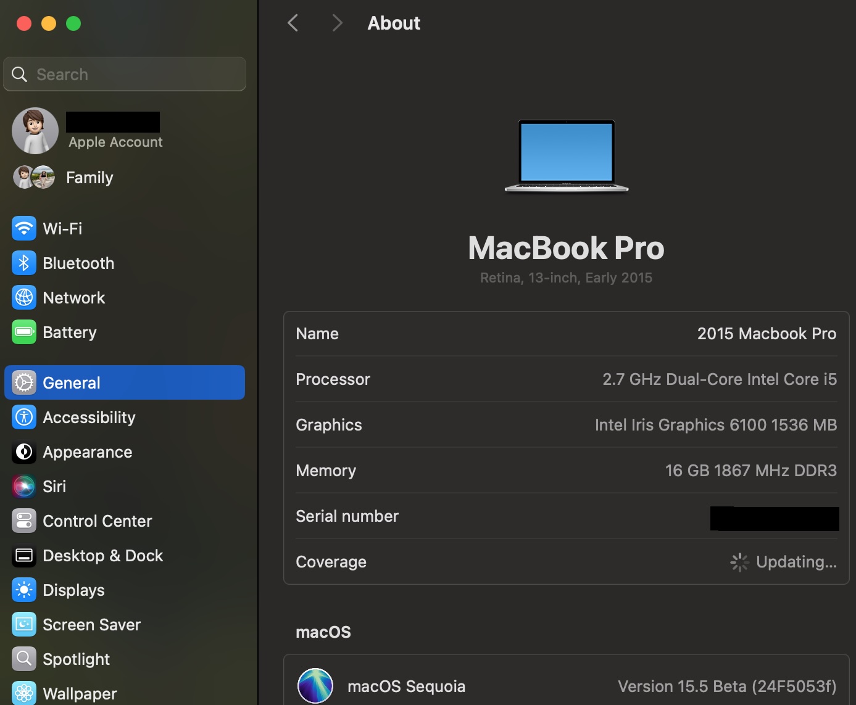Image resolution: width=856 pixels, height=705 pixels.
Task: Click the Desktop & Dock icon
Action: click(x=24, y=555)
